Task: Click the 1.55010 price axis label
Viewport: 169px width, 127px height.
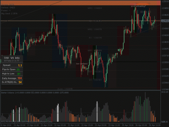Action: [165, 1]
